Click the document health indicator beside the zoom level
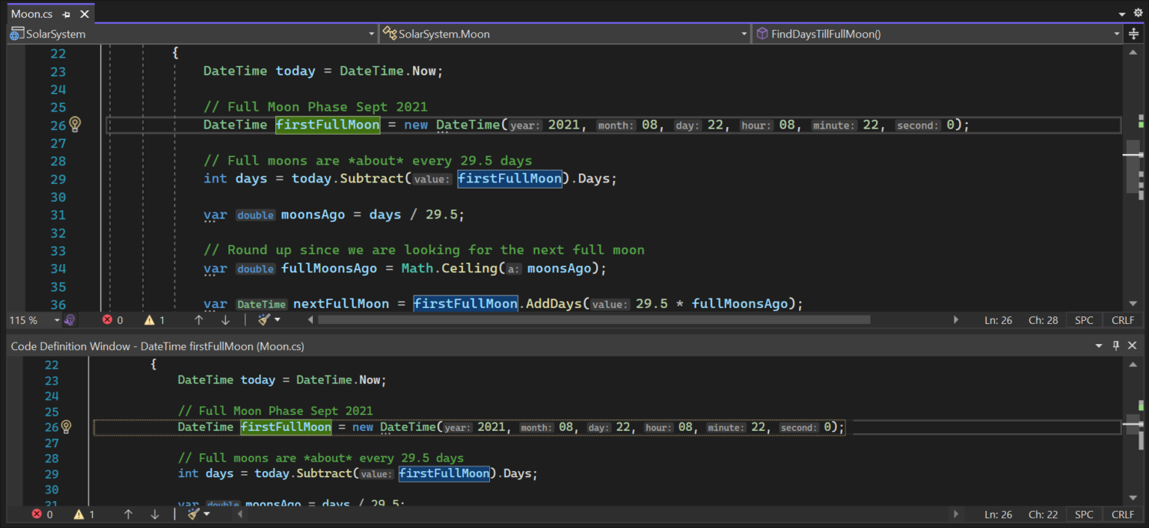 69,319
